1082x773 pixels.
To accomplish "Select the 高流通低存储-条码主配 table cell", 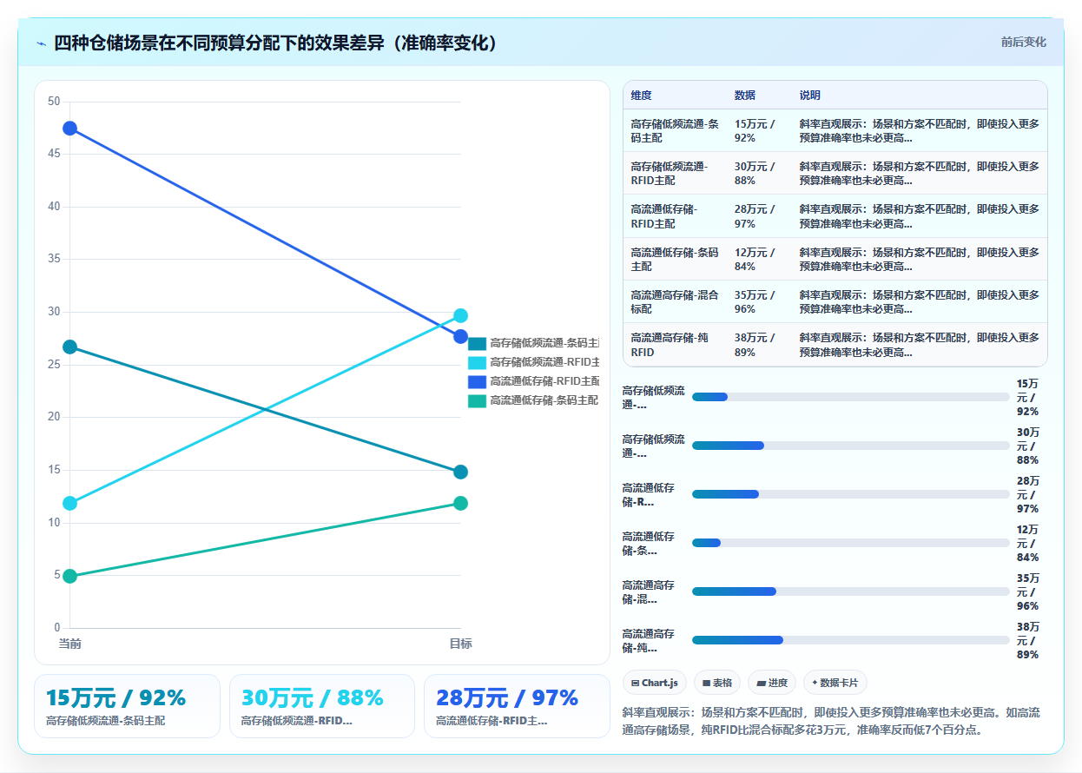I will point(675,259).
